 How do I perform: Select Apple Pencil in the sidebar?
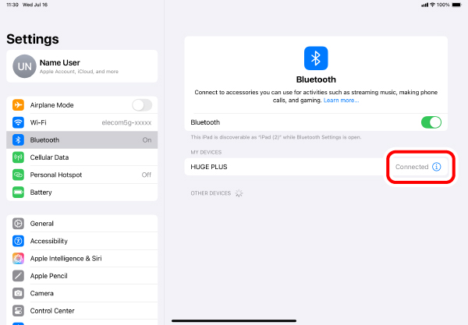pyautogui.click(x=82, y=276)
